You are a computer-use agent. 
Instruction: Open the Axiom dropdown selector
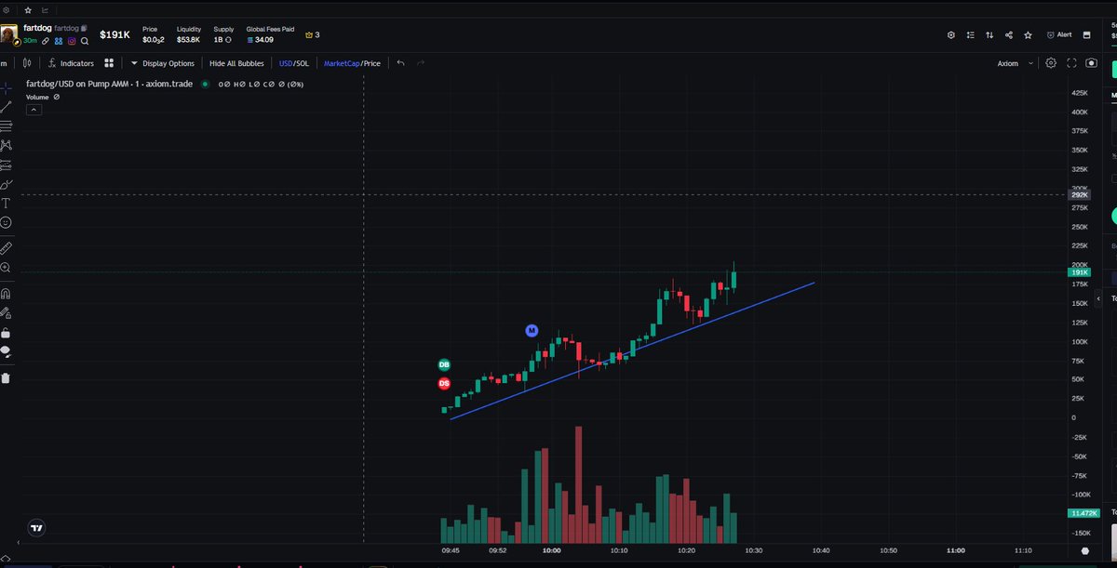pos(1015,63)
